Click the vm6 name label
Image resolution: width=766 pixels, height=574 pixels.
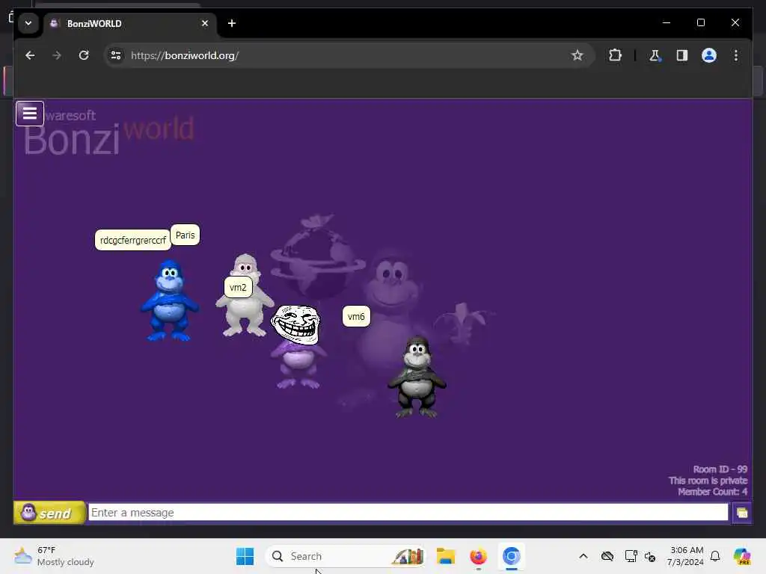pyautogui.click(x=356, y=316)
